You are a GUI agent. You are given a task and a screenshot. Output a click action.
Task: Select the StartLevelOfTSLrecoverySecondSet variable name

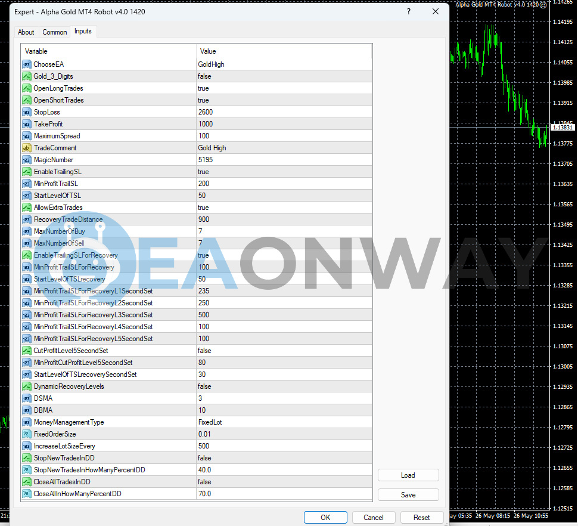(x=85, y=375)
